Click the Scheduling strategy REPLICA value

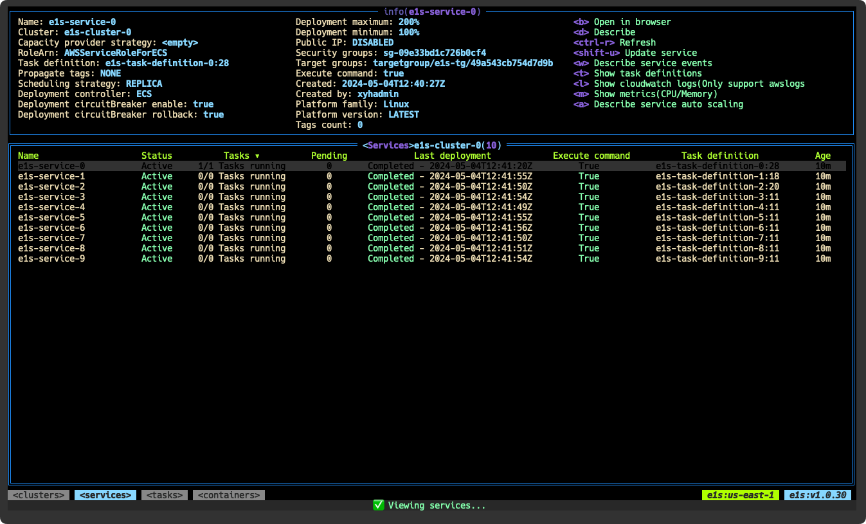(x=144, y=84)
